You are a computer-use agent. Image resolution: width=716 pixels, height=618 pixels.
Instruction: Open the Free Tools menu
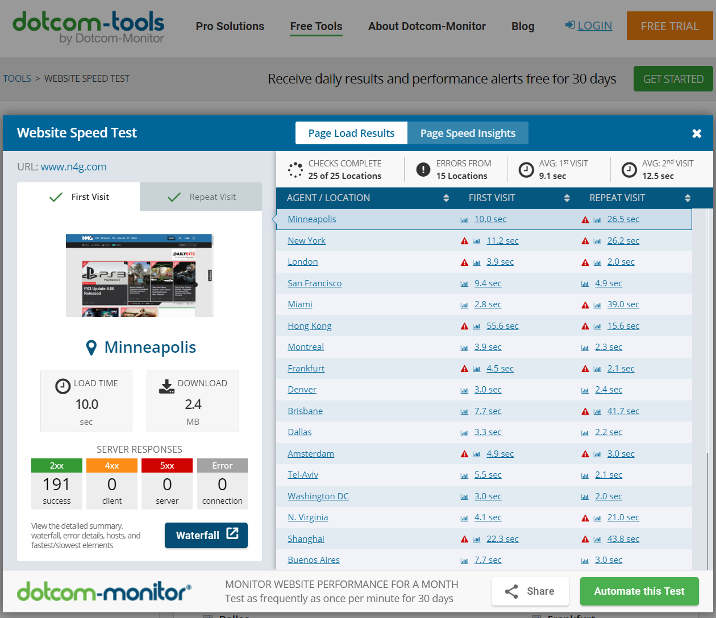[317, 26]
